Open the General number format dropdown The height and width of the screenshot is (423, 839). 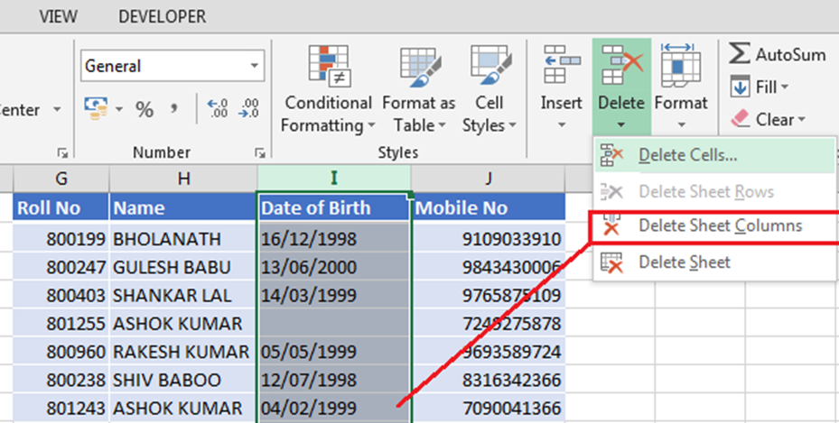click(x=256, y=66)
